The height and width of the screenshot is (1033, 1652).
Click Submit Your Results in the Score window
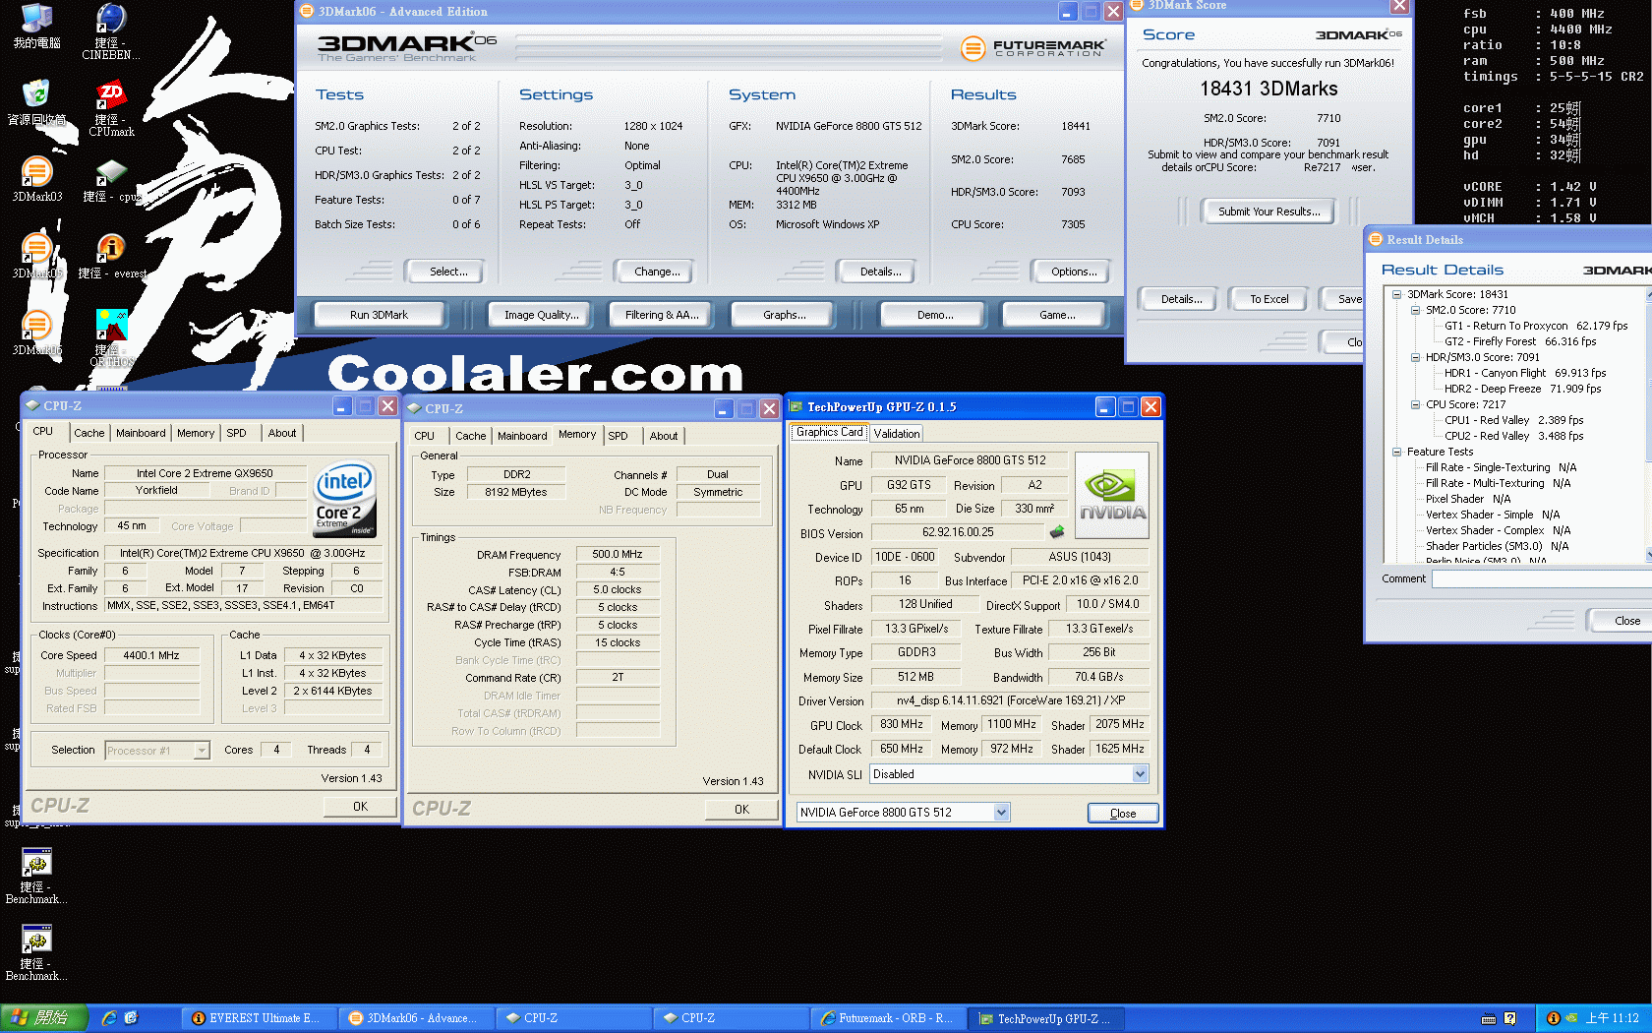(1268, 212)
